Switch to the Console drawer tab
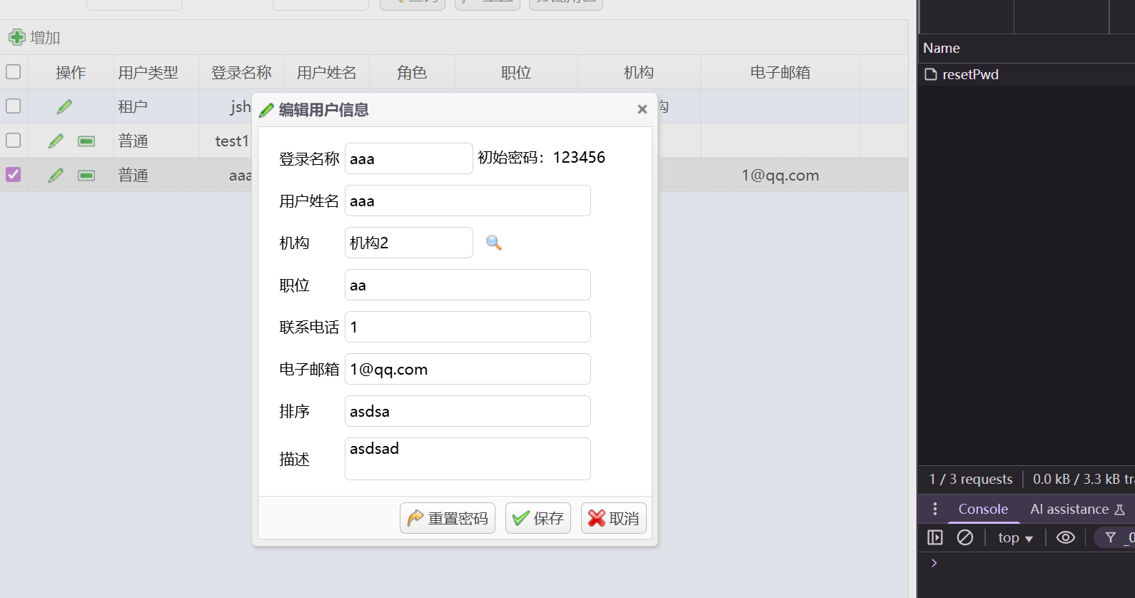The image size is (1135, 598). tap(982, 509)
